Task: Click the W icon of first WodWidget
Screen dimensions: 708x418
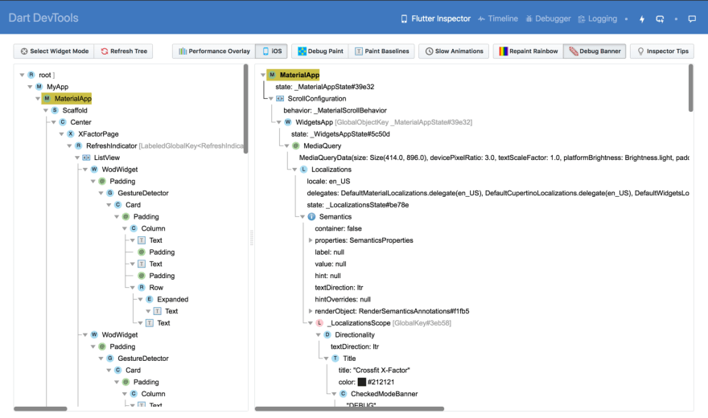Action: pyautogui.click(x=94, y=169)
